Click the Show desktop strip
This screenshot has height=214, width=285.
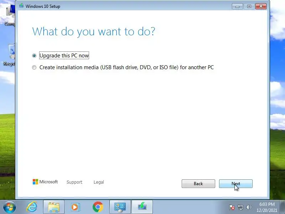(x=283, y=207)
